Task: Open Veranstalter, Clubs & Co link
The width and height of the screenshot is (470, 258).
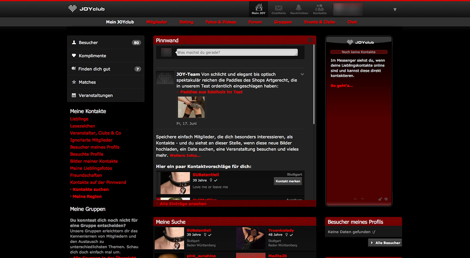Action: pos(96,133)
